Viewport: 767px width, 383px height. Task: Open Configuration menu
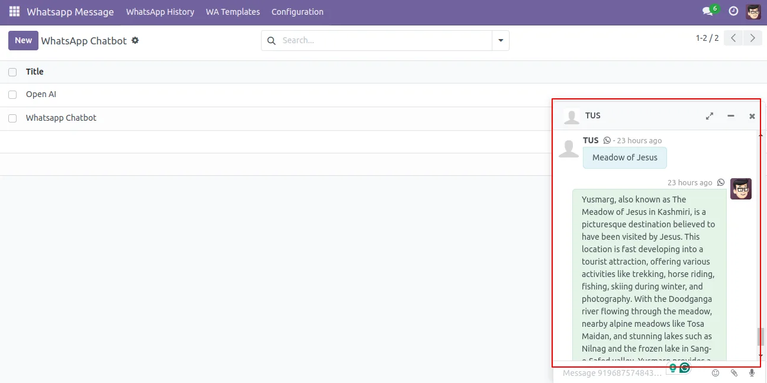pos(297,12)
